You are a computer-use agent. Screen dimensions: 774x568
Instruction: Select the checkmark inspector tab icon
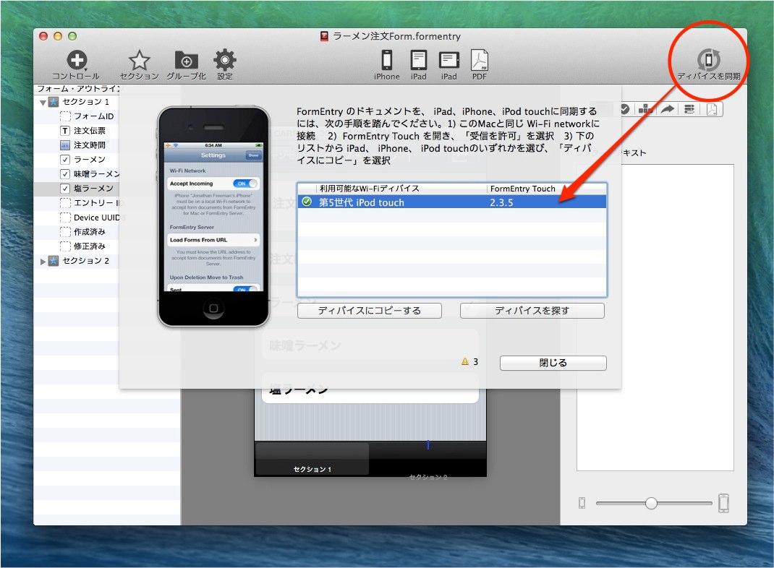tap(624, 109)
